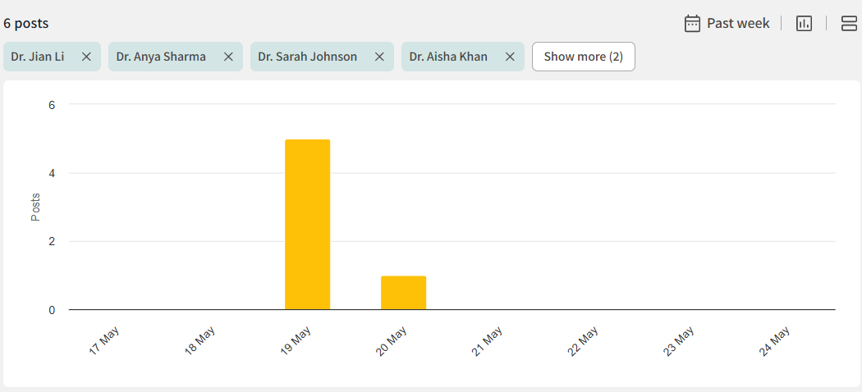Switch to bar chart view icon

coord(804,23)
